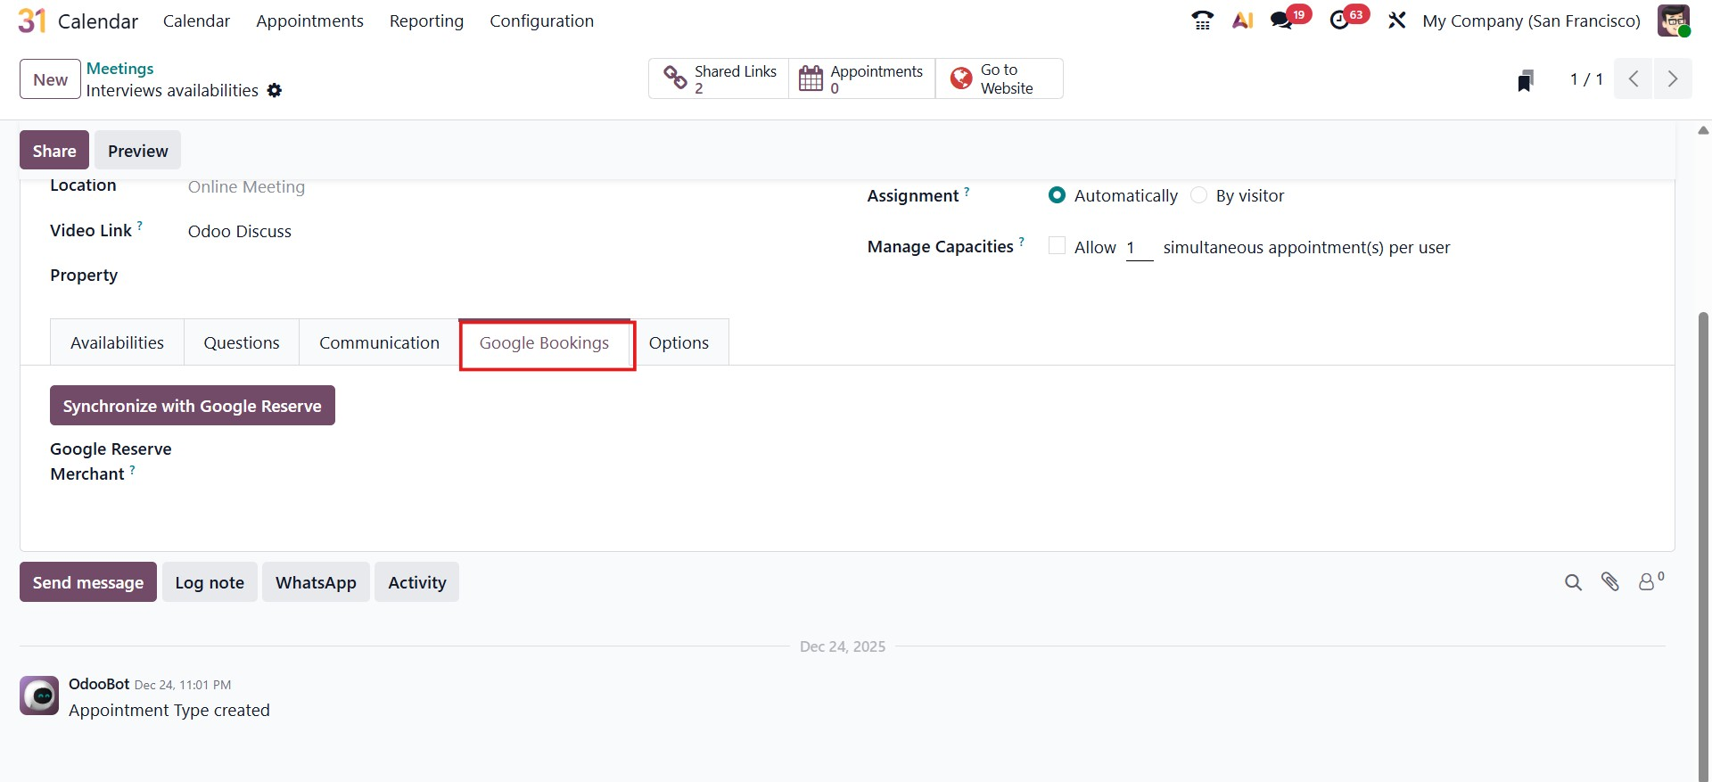The width and height of the screenshot is (1712, 782).
Task: Click Synchronize with Google Reserve
Action: point(192,406)
